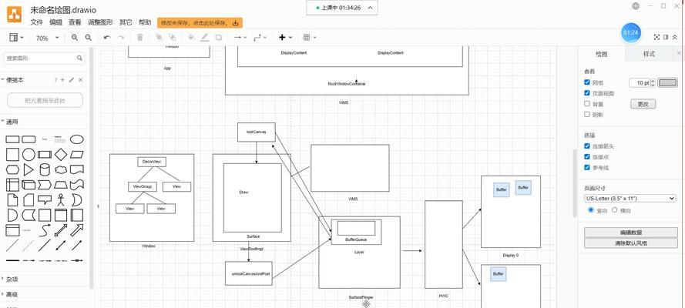Toggle the 连接箭头 checkbox

pos(587,146)
